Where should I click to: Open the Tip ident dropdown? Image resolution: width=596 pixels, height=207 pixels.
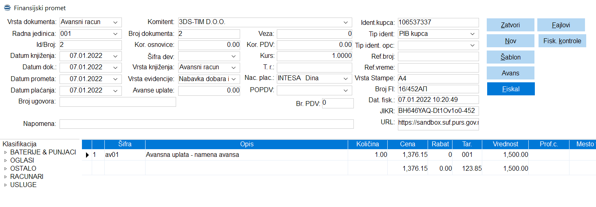472,34
